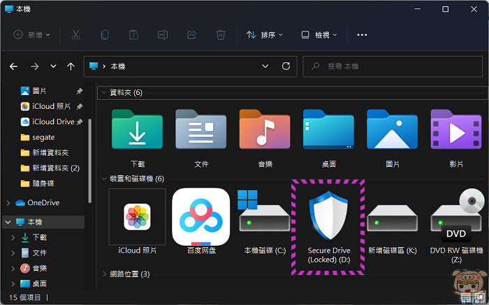Go forward with the right arrow
Image resolution: width=489 pixels, height=305 pixels.
(35, 66)
